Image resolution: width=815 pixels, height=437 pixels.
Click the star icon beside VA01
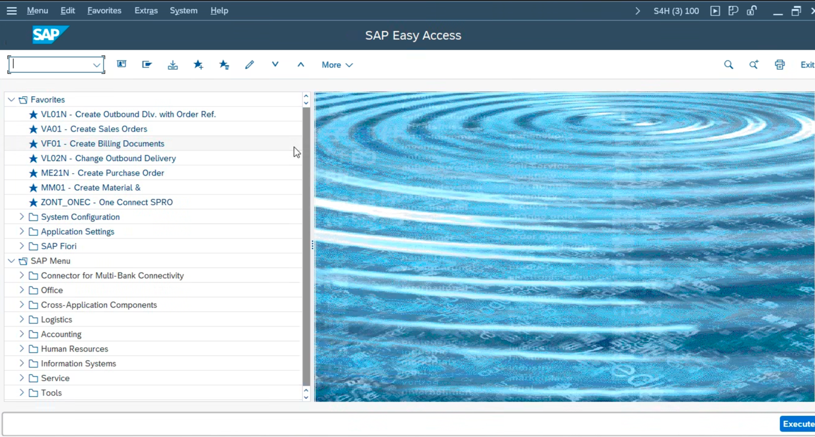[x=33, y=129]
